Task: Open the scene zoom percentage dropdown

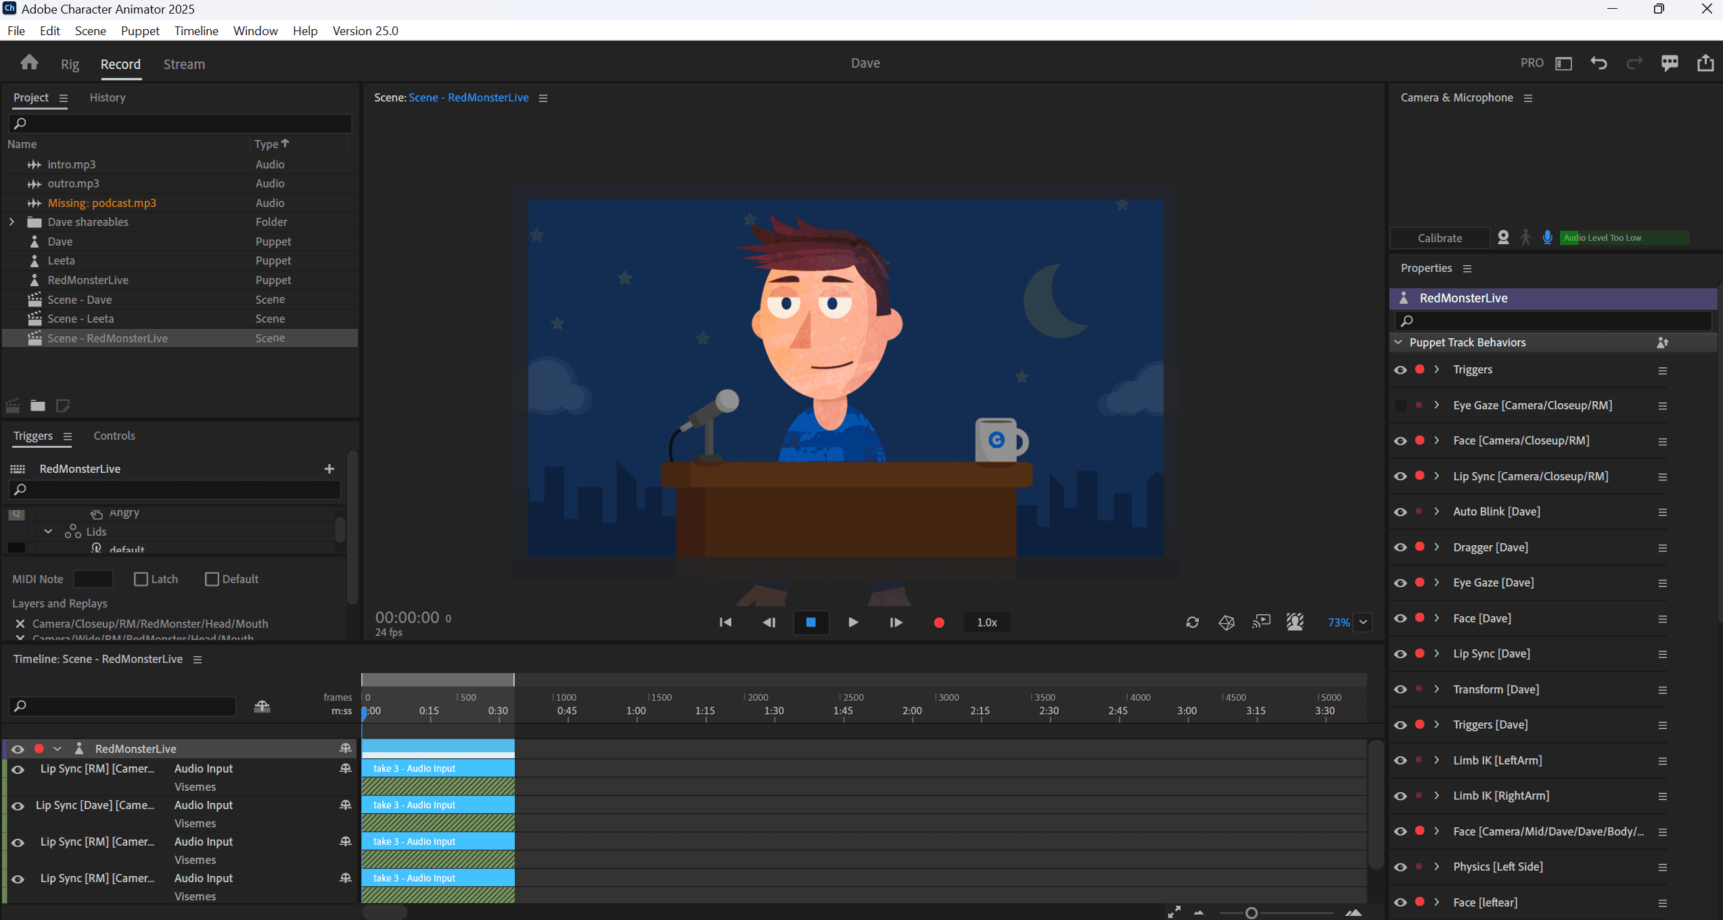Action: [1363, 622]
